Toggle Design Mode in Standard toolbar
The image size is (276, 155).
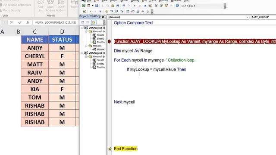tap(150, 6)
